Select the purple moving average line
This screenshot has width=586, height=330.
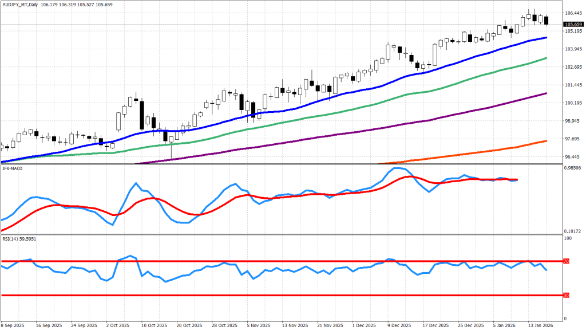(x=343, y=133)
